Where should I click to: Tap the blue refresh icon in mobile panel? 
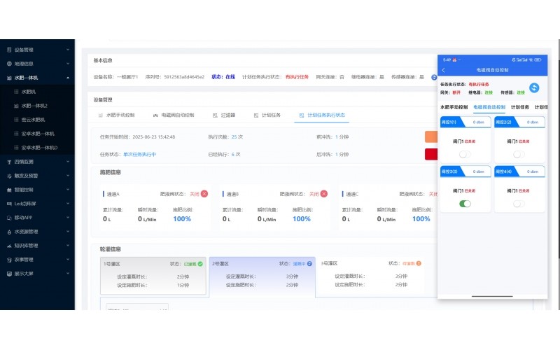[x=534, y=87]
